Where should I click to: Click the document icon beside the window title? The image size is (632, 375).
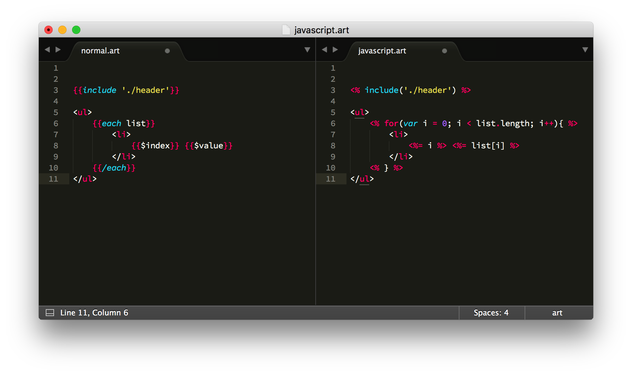tap(286, 30)
